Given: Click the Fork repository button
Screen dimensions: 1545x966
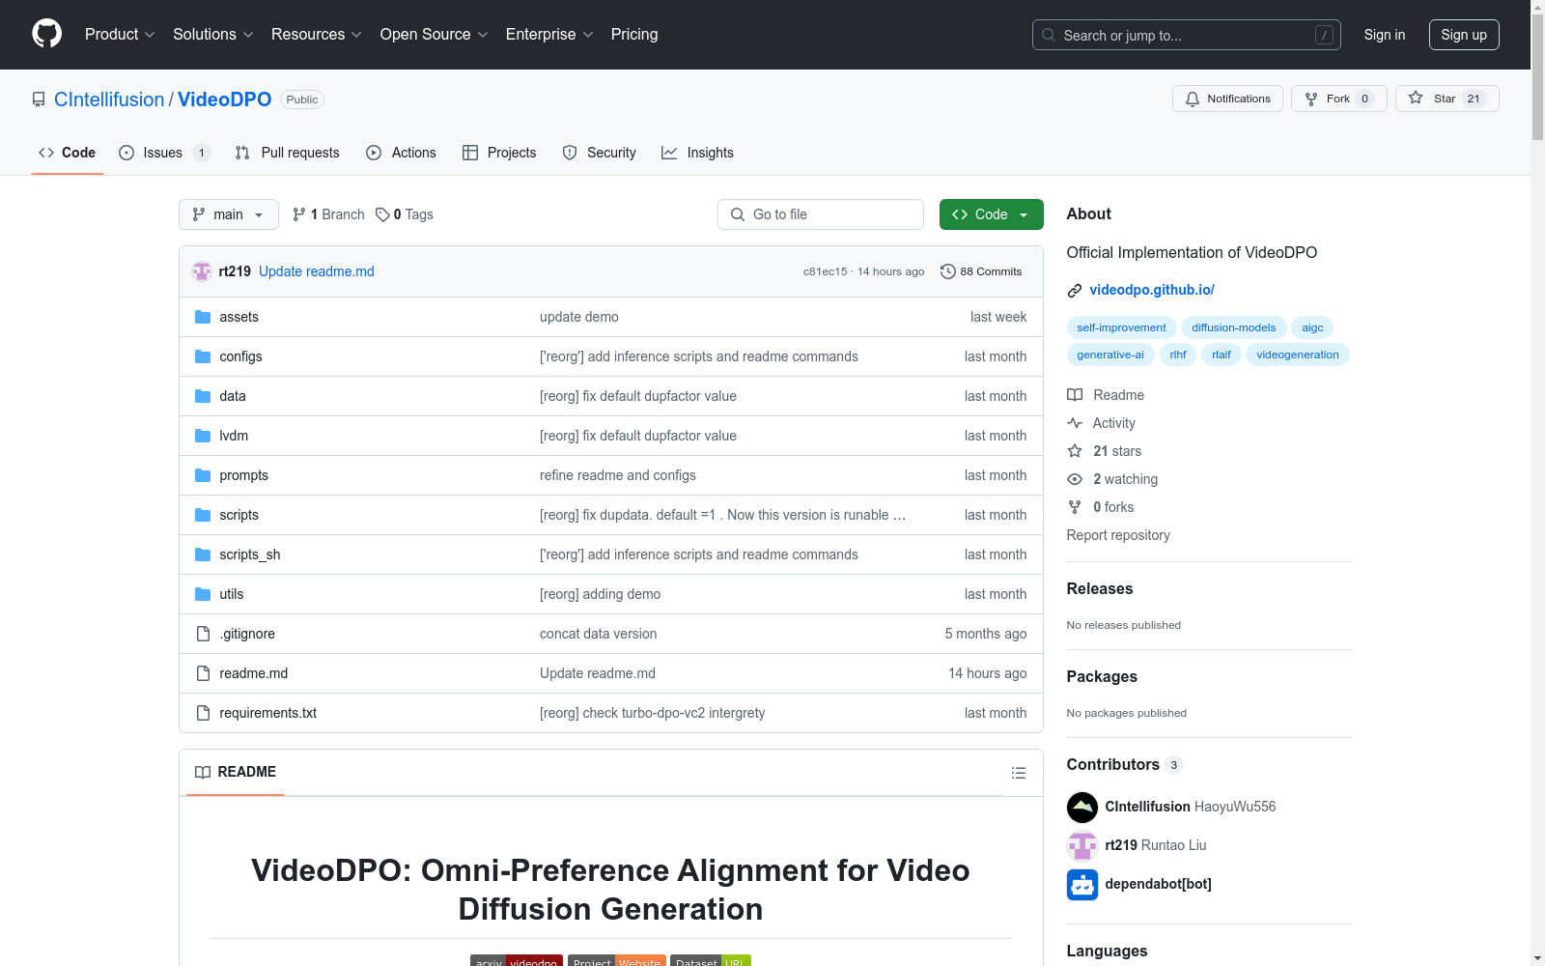Looking at the screenshot, I should coord(1338,99).
